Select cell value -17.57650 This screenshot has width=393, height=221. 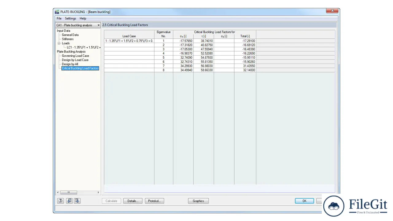[x=183, y=41]
